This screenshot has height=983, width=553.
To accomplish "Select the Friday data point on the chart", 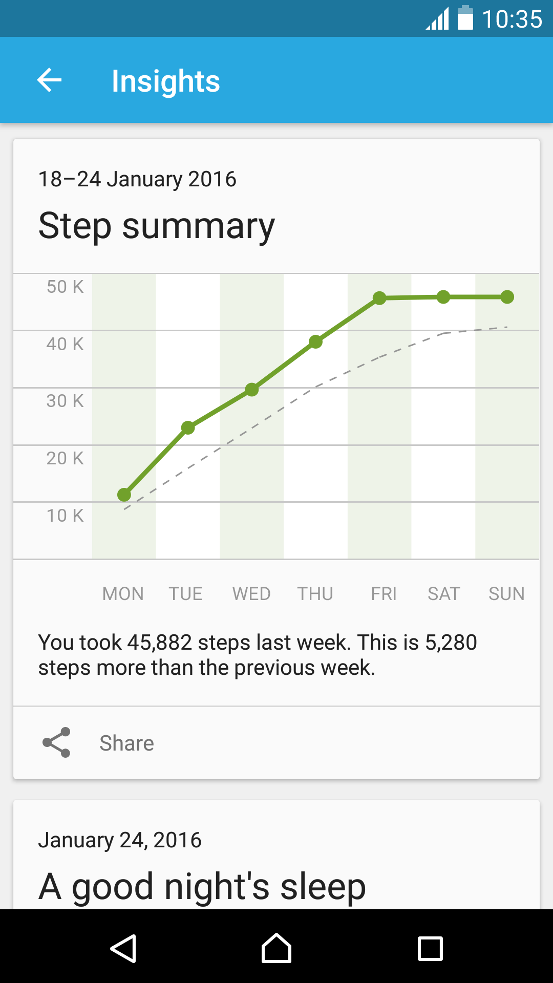I will (379, 298).
